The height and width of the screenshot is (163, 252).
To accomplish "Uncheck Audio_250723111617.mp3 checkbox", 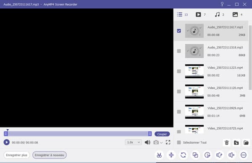I will pyautogui.click(x=179, y=31).
